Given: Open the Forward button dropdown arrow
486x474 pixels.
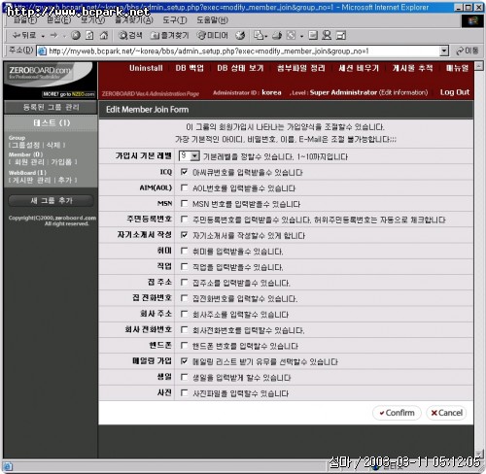Looking at the screenshot, I should [x=64, y=36].
